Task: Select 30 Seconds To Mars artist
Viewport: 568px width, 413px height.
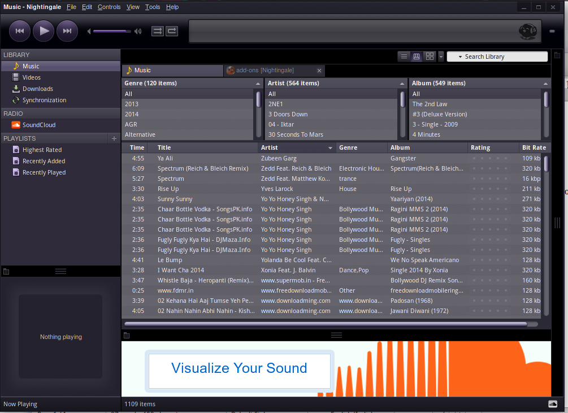Action: pos(332,134)
